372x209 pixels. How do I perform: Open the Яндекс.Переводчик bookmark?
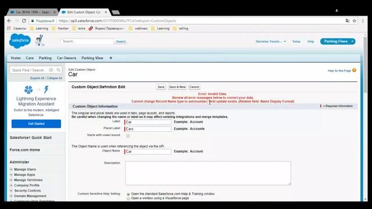pos(106,28)
